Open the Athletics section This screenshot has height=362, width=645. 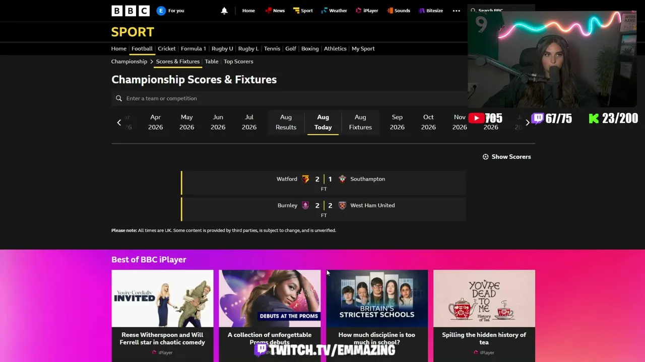(x=335, y=49)
